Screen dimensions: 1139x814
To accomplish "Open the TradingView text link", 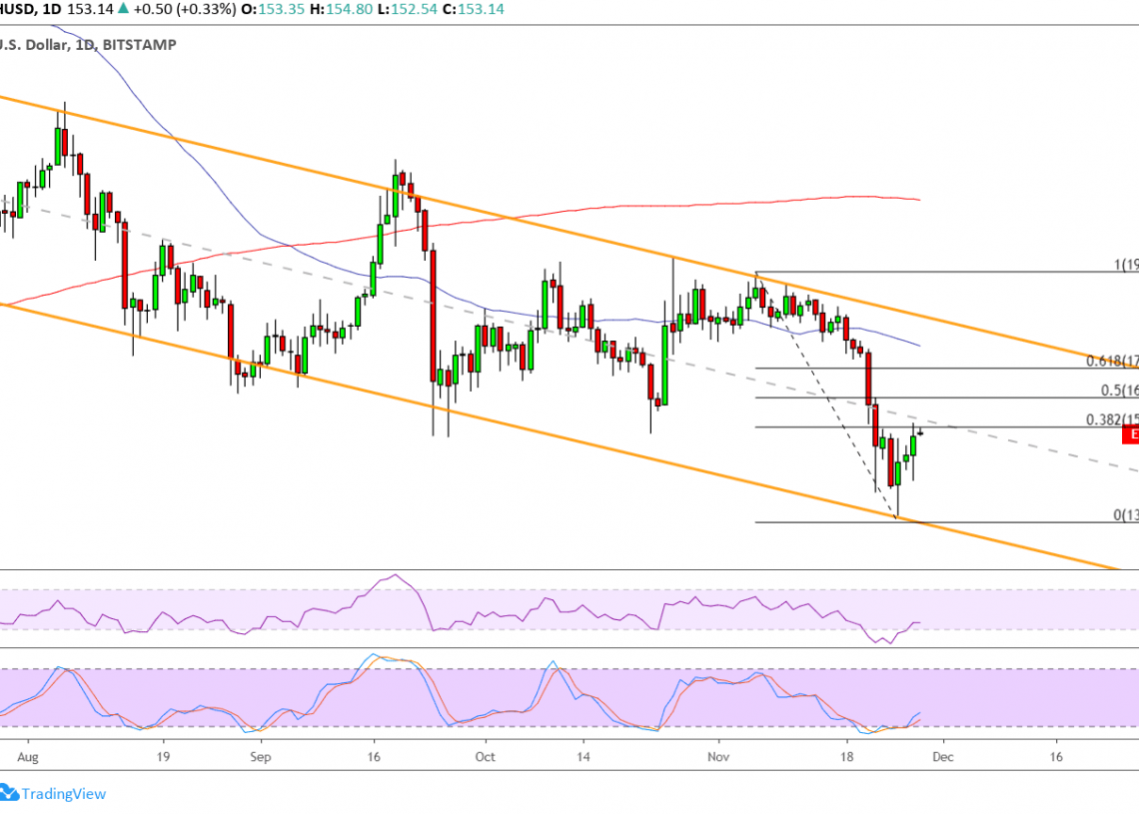I will pos(65,794).
